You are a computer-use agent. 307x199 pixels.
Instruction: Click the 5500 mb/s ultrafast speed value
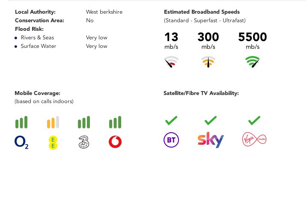253,41
